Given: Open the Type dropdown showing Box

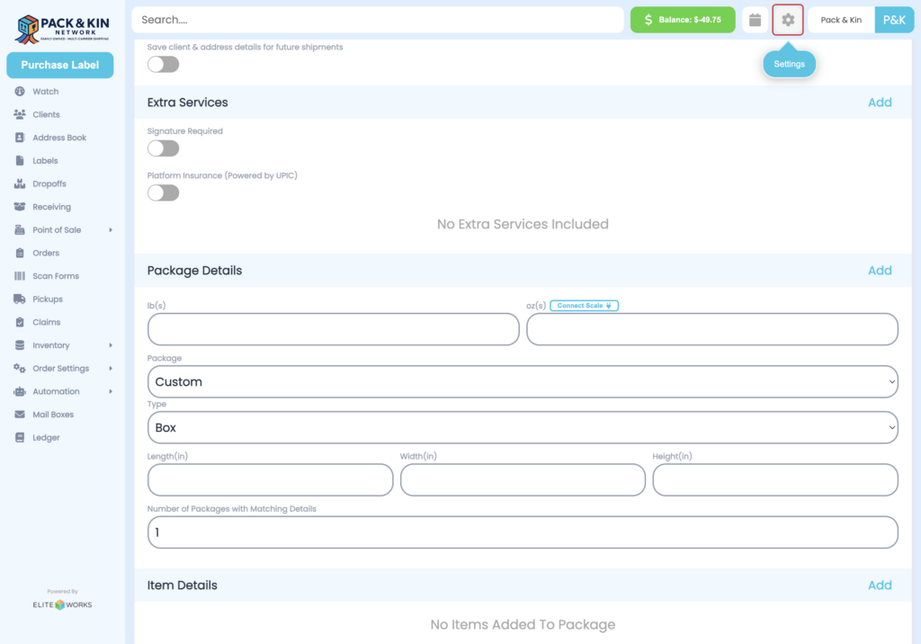Looking at the screenshot, I should tap(523, 427).
